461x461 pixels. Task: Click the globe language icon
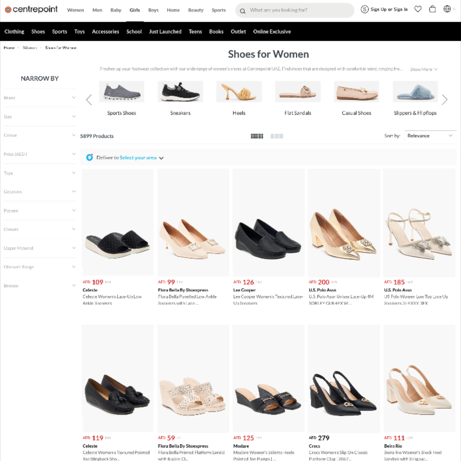(x=447, y=9)
